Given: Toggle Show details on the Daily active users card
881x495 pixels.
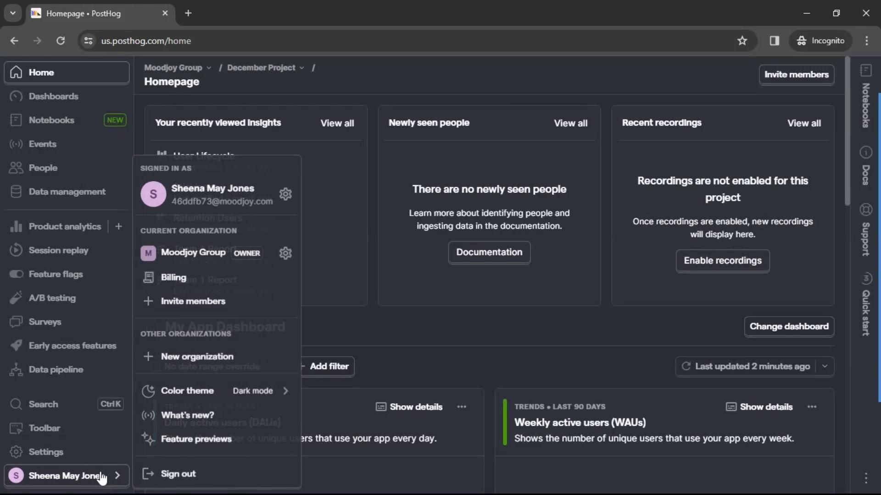Looking at the screenshot, I should (x=409, y=407).
